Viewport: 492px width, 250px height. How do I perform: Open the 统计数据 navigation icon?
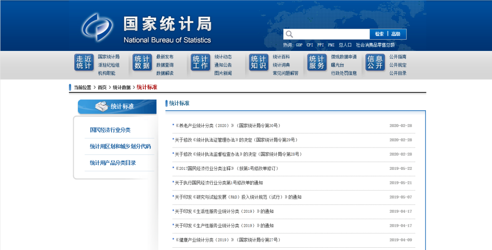(x=142, y=62)
